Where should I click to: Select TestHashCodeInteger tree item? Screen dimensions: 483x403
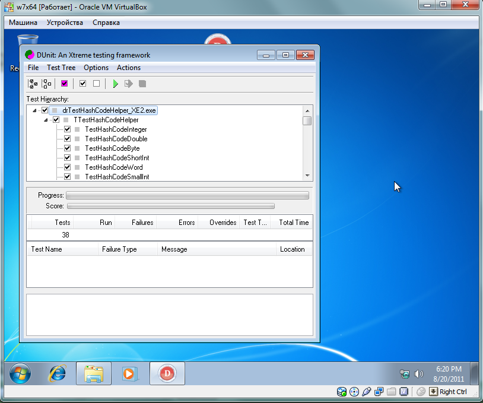(116, 129)
